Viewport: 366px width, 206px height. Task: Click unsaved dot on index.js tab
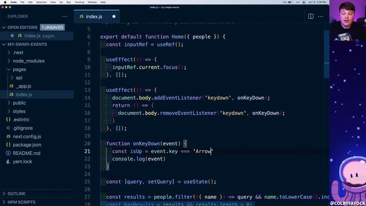tap(114, 17)
